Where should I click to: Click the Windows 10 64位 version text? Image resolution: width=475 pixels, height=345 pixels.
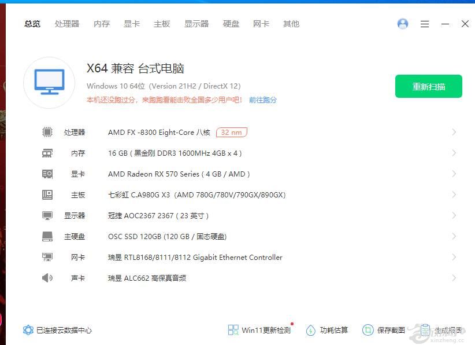(164, 86)
